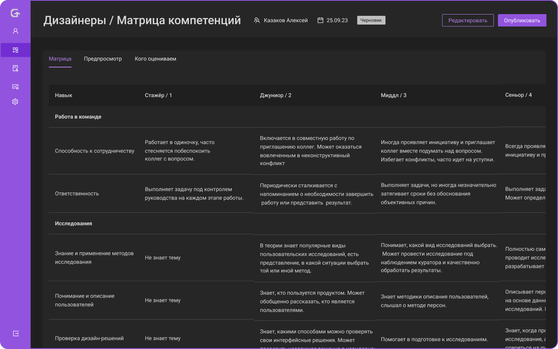Open the Кого оцениваем tab
The width and height of the screenshot is (558, 349).
point(155,59)
